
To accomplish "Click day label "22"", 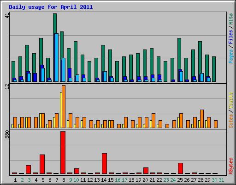I will [159, 180].
